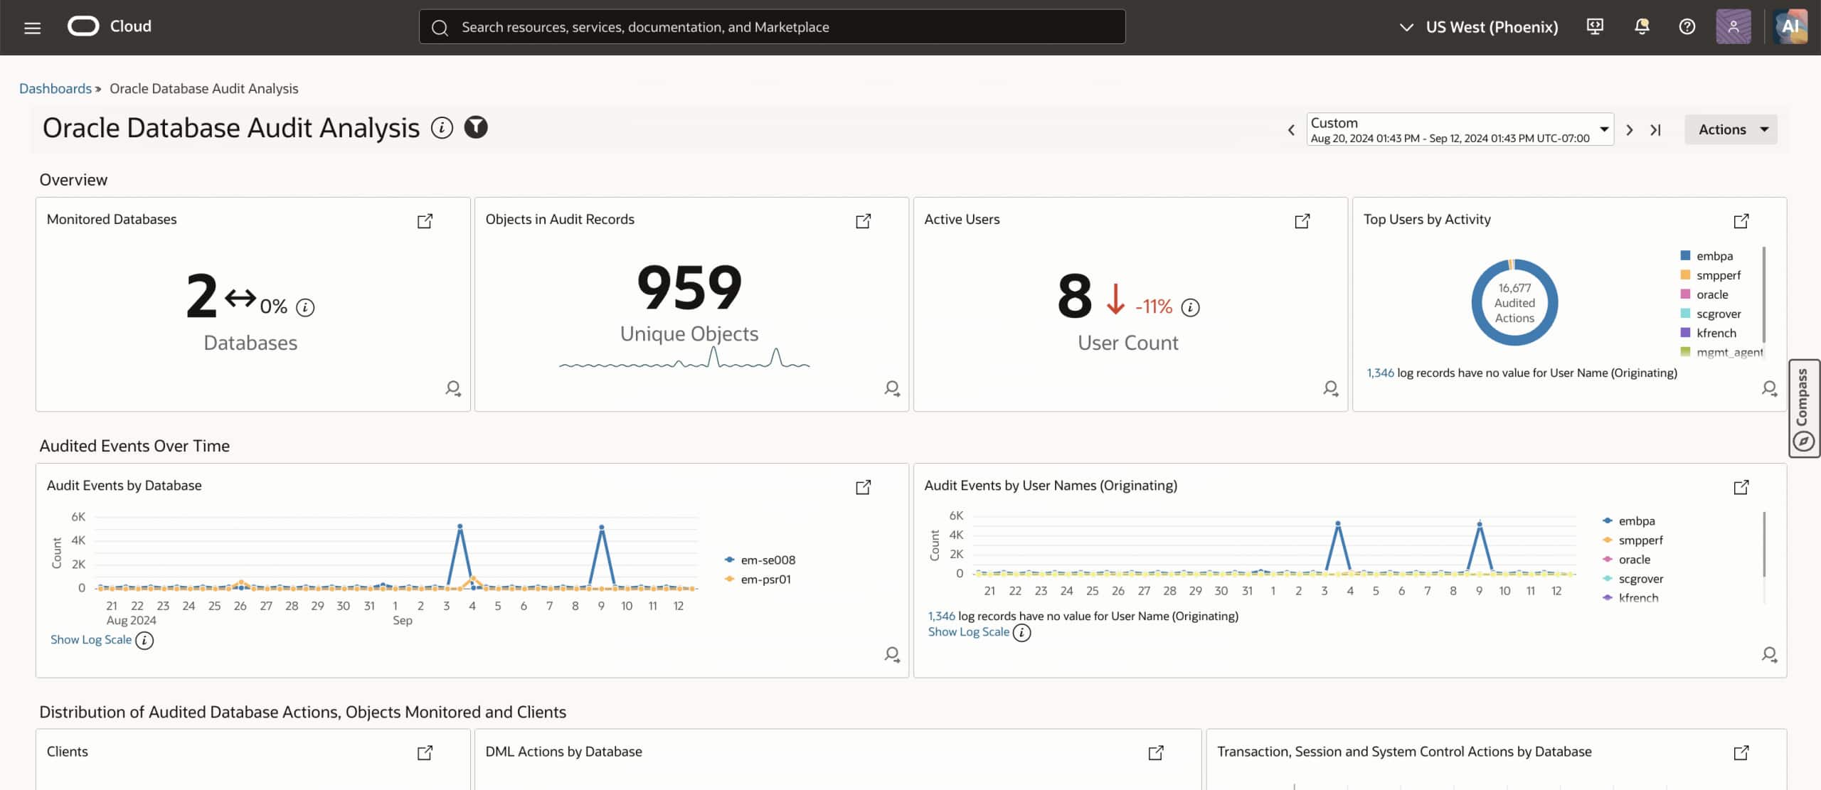Open Objects in Audit Records log explorer icon
Viewport: 1821px width, 790px height.
click(x=892, y=388)
